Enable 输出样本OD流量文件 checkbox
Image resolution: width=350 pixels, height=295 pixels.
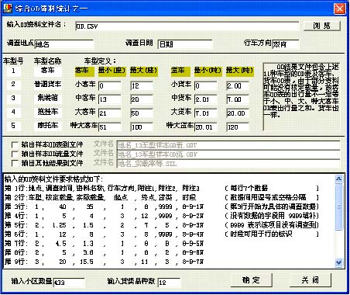pos(15,154)
